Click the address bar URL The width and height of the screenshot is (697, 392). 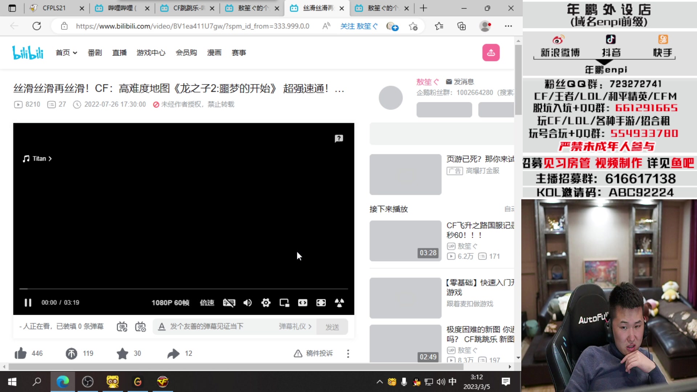coord(192,26)
